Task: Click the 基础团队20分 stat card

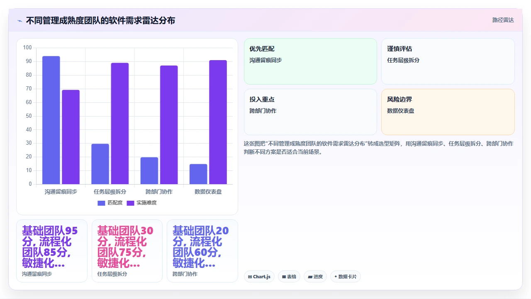Action: coord(202,251)
